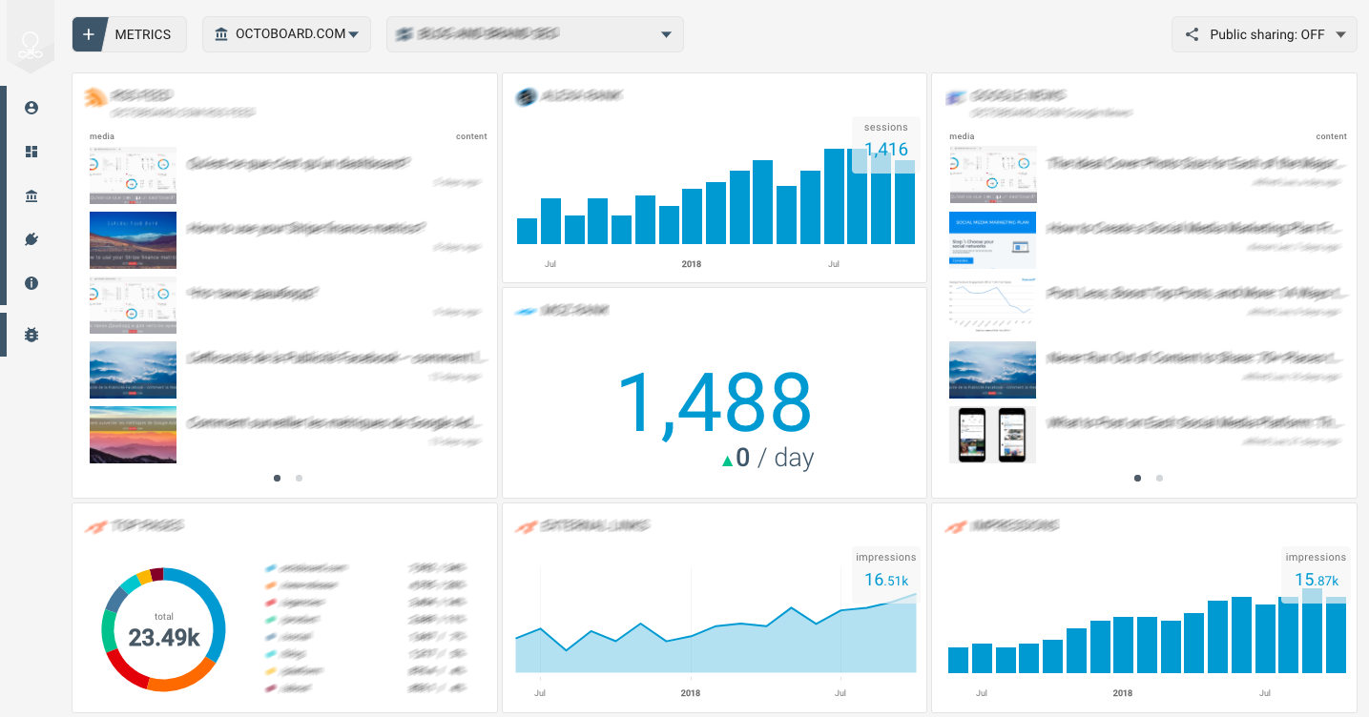Image resolution: width=1369 pixels, height=717 pixels.
Task: Click the sessions 1,416 badge on the Alexa chart
Action: [x=885, y=139]
